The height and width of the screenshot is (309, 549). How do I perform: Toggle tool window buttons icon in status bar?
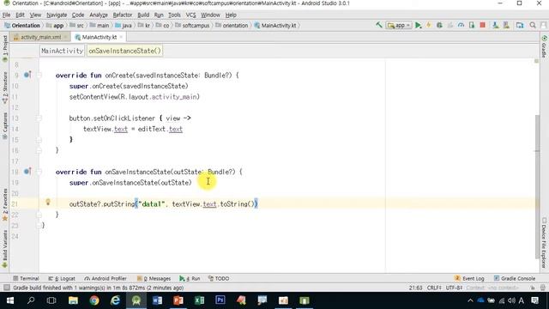(x=6, y=288)
